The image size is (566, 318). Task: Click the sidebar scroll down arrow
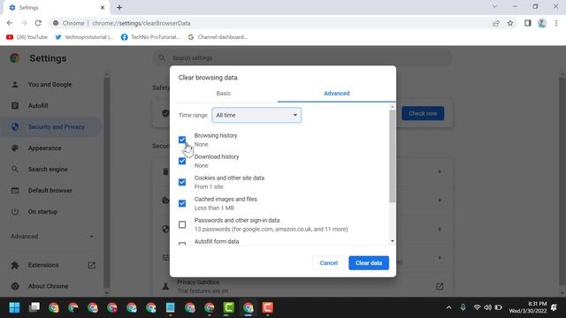tap(106, 292)
